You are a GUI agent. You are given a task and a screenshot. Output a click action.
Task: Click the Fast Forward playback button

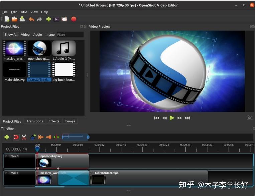pos(180,118)
